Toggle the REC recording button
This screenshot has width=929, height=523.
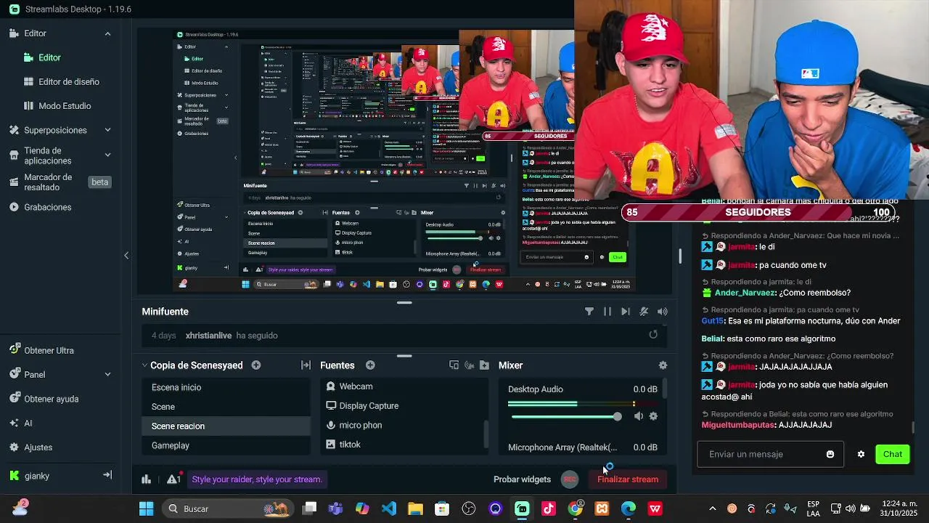click(570, 479)
